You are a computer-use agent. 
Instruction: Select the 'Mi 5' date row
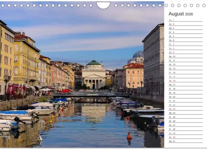185,36
